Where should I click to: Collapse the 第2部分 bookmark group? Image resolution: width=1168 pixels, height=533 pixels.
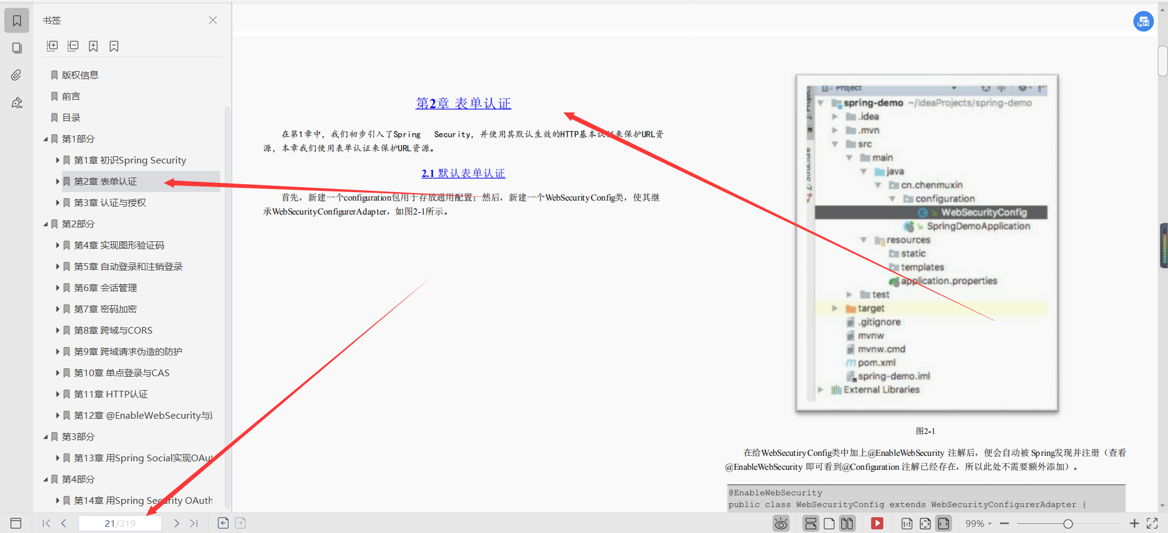(x=46, y=224)
